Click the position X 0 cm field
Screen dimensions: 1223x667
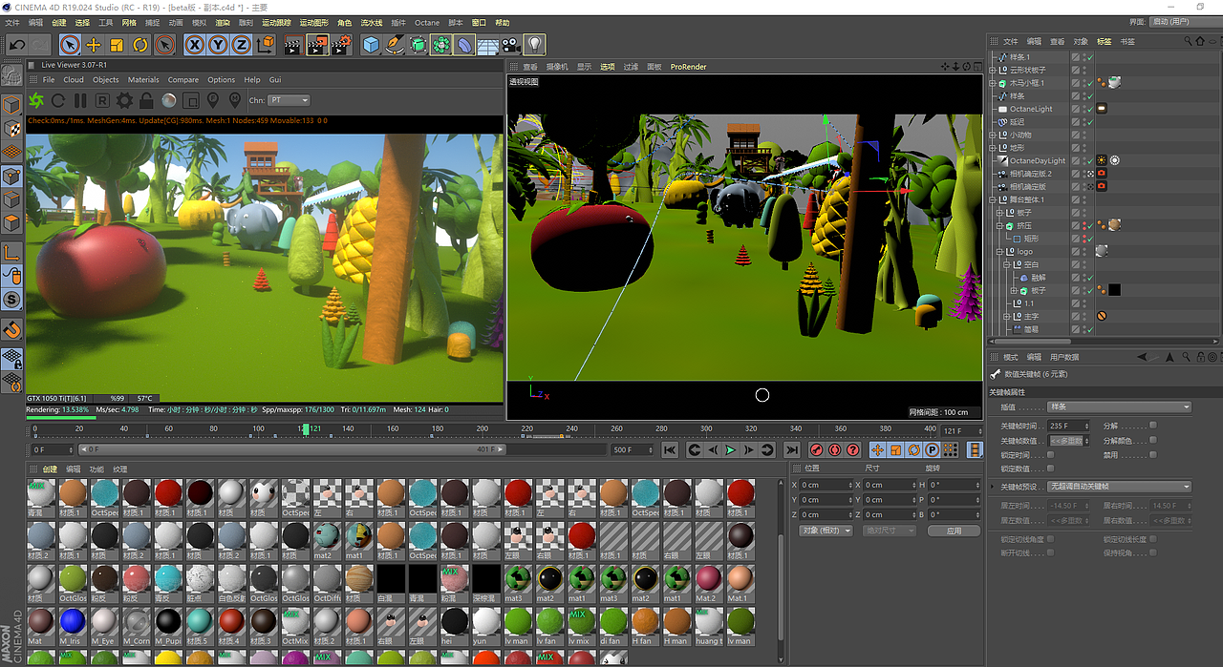825,485
